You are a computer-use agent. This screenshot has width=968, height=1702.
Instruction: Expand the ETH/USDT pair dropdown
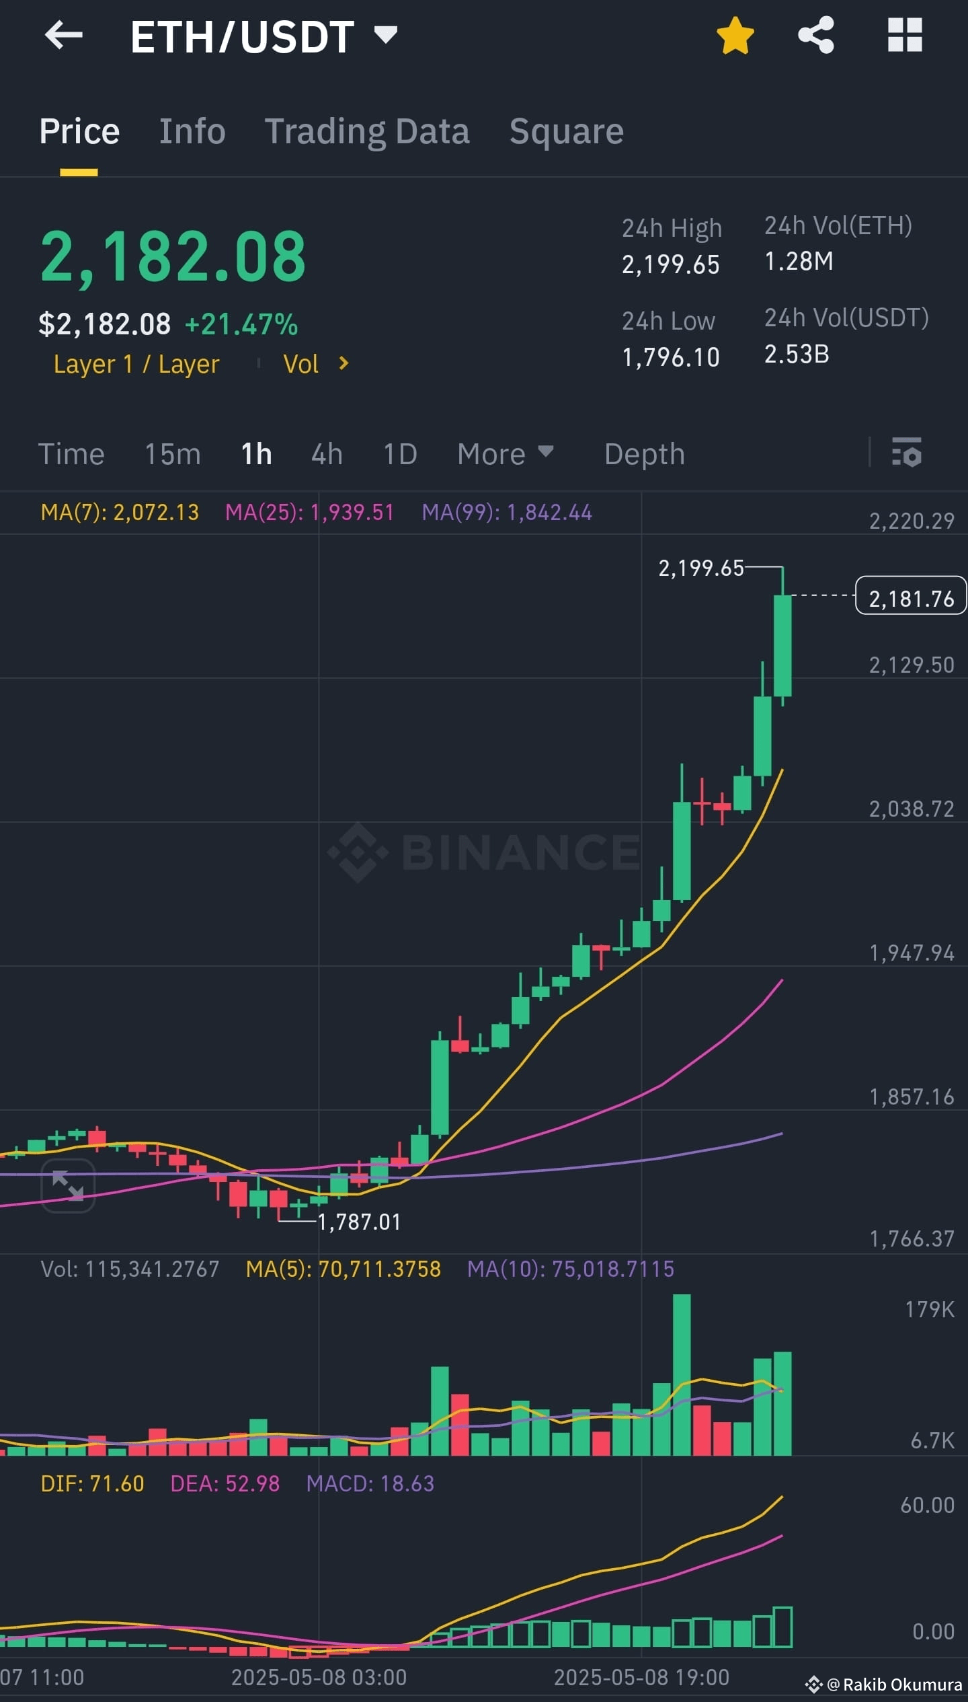point(386,34)
